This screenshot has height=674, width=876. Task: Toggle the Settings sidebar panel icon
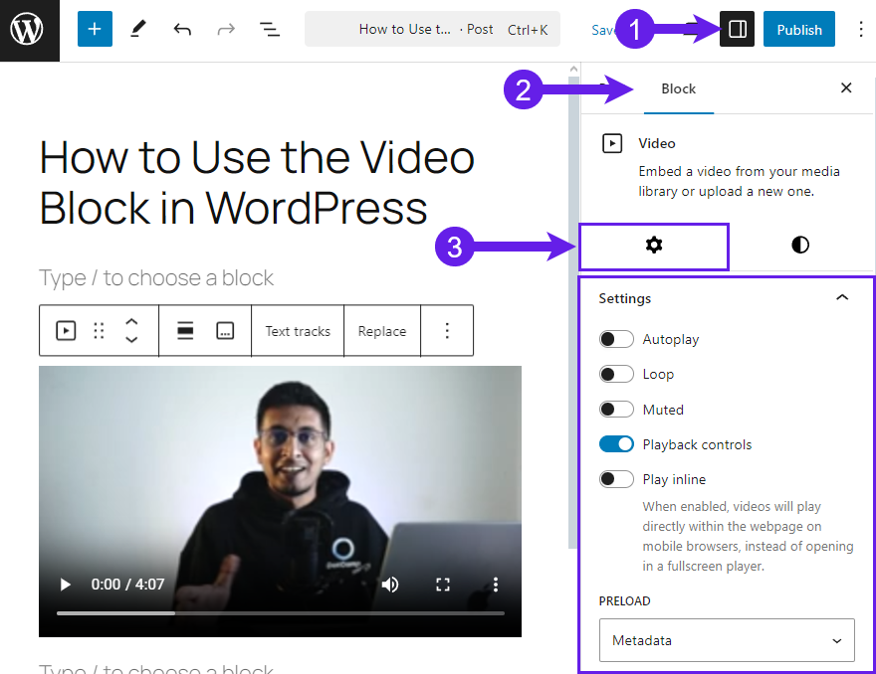(737, 29)
